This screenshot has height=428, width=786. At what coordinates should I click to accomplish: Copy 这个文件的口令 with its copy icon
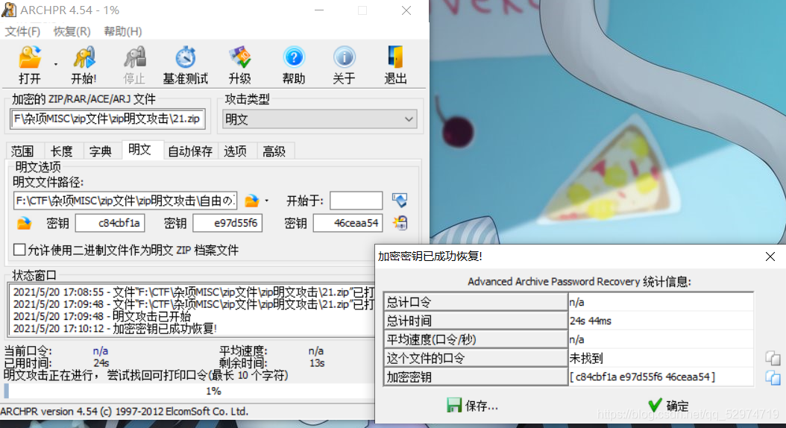coord(773,358)
